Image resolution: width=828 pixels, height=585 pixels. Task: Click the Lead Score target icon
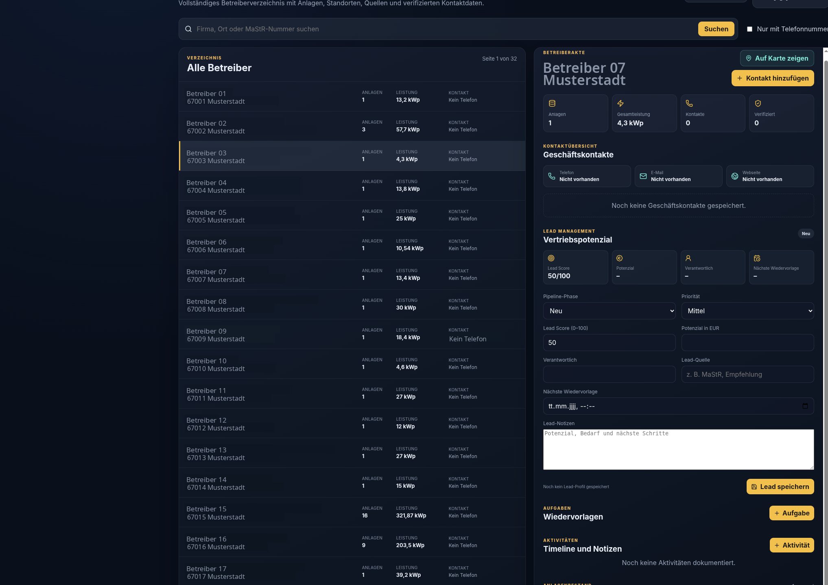(x=551, y=258)
